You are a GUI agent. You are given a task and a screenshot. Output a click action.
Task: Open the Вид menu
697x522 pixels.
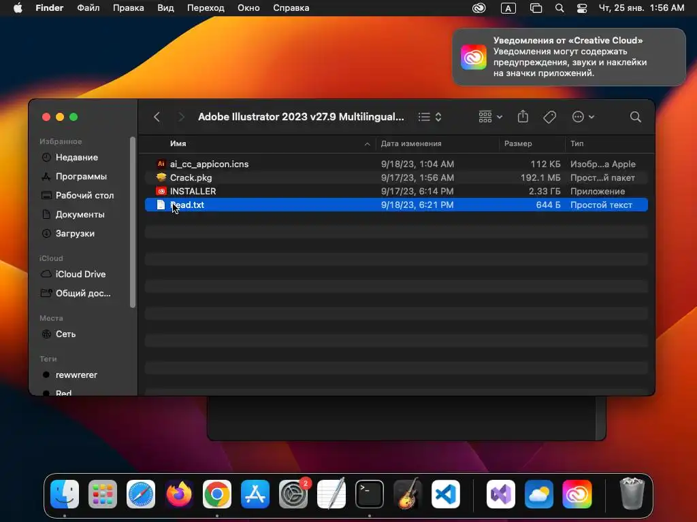point(165,8)
